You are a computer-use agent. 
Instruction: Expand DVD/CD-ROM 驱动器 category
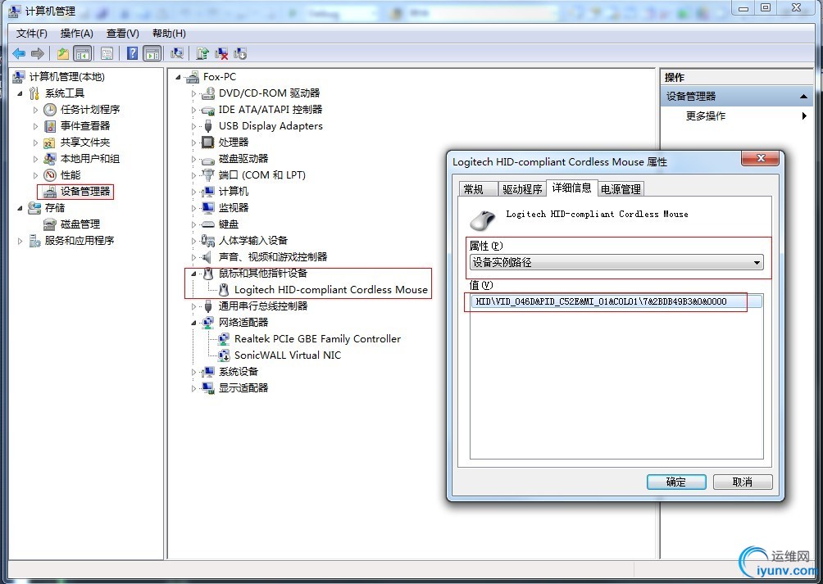(x=193, y=94)
